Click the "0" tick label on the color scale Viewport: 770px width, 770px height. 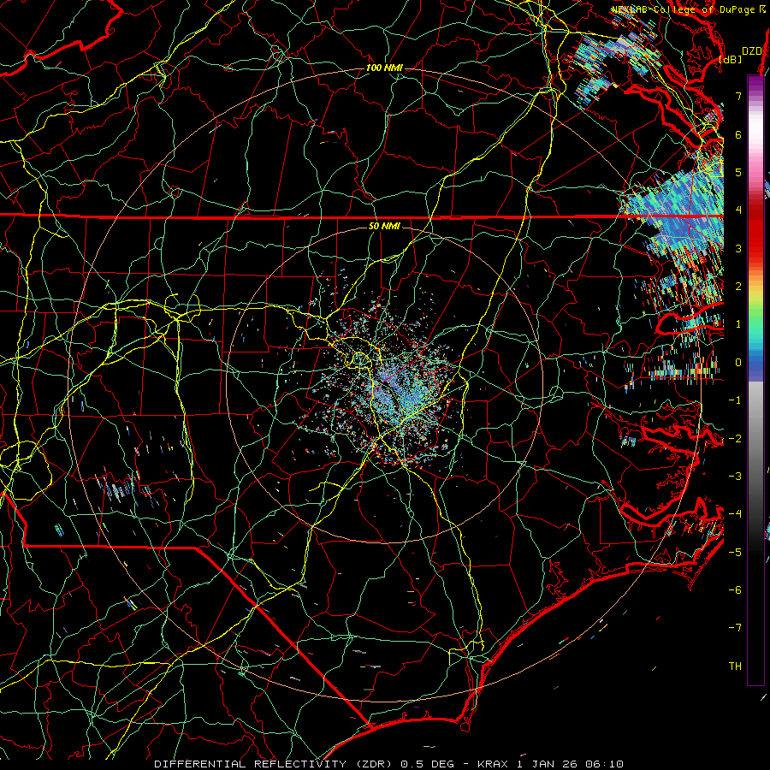(738, 363)
